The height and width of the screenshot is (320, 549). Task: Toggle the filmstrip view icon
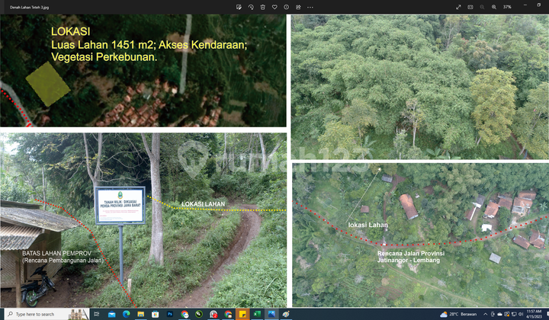point(470,7)
